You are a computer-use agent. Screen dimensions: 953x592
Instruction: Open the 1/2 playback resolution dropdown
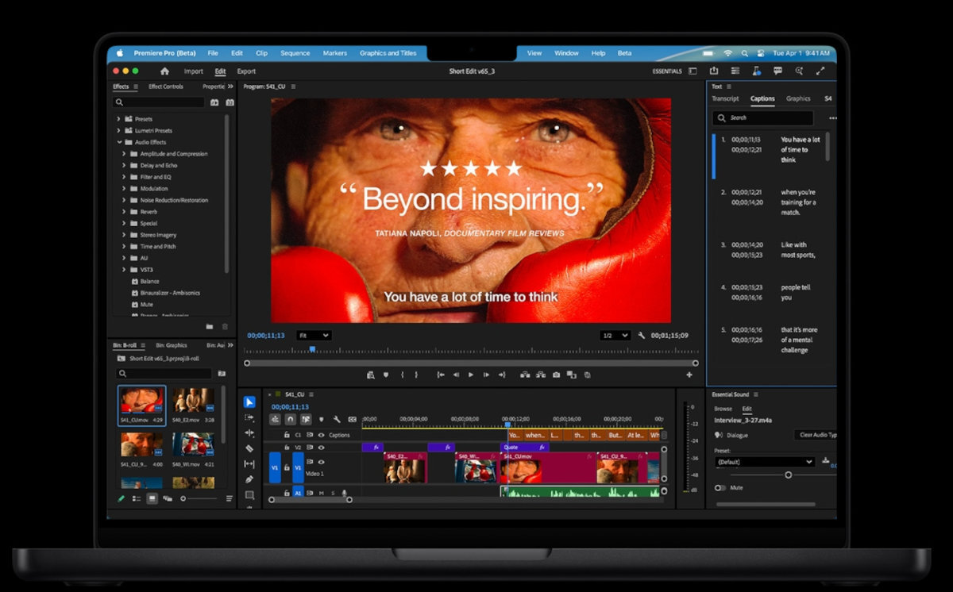[614, 335]
